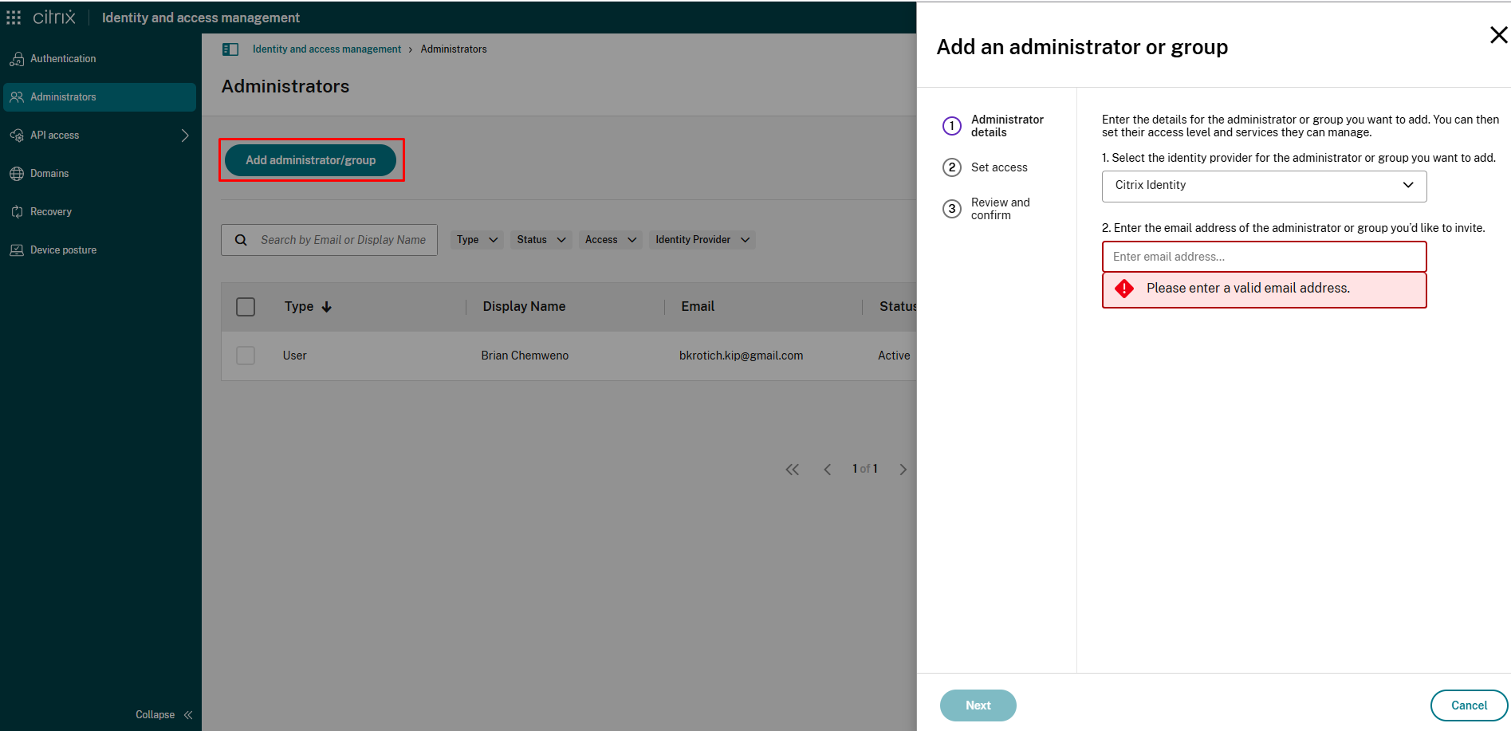Screen dimensions: 1511x731
Task: Open the Recovery sidebar icon
Action: coord(17,211)
